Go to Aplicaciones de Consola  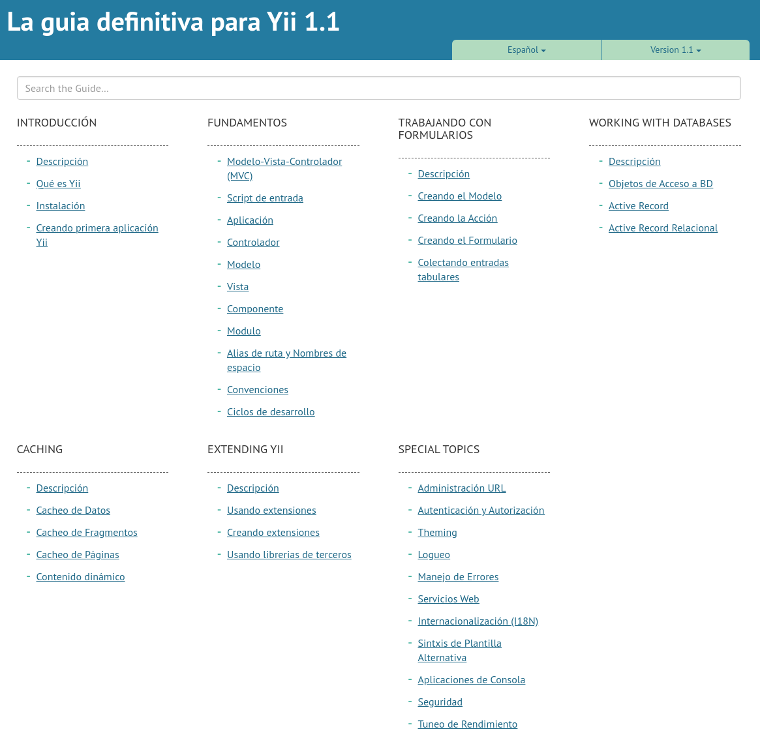point(471,681)
